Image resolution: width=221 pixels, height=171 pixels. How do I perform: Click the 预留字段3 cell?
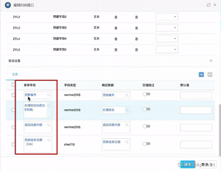click(60, 28)
